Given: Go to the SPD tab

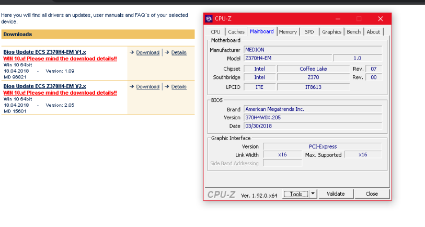Looking at the screenshot, I should 309,32.
